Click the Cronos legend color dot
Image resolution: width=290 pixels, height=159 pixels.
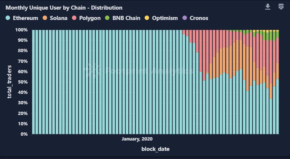pyautogui.click(x=185, y=18)
